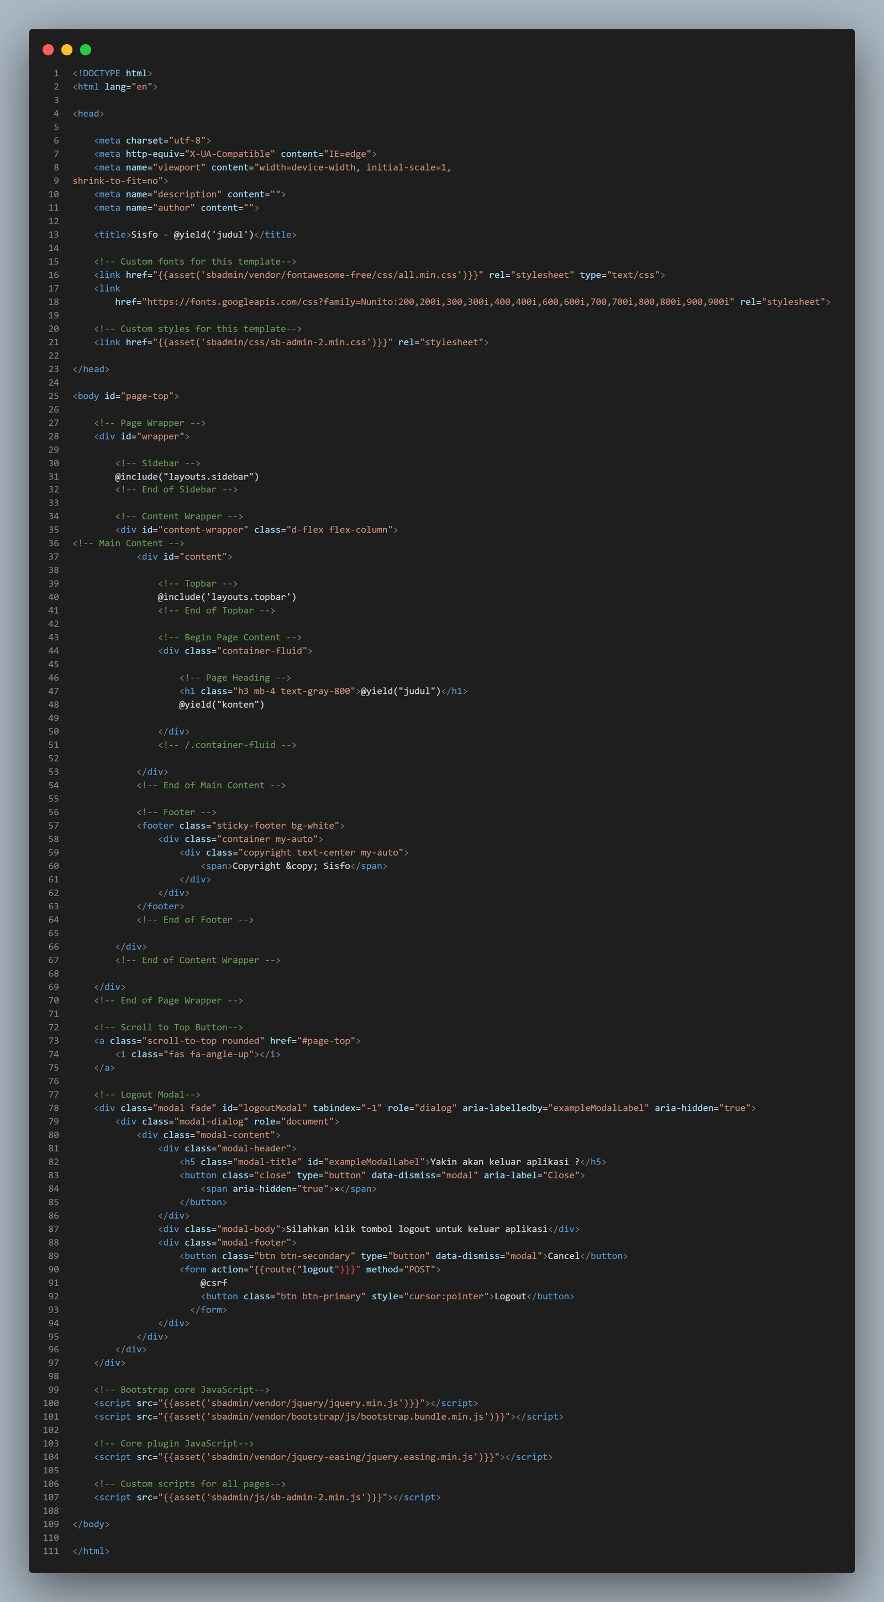Click the 'copyright text-center my-auto' div line
Image resolution: width=884 pixels, height=1602 pixels.
pyautogui.click(x=294, y=852)
